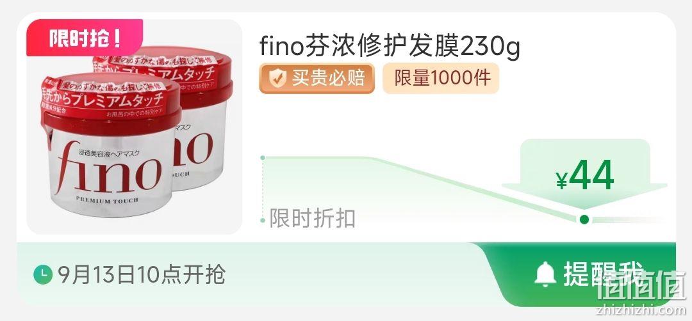
Task: Open product title fino芬浓修护发膜230g
Action: 390,46
